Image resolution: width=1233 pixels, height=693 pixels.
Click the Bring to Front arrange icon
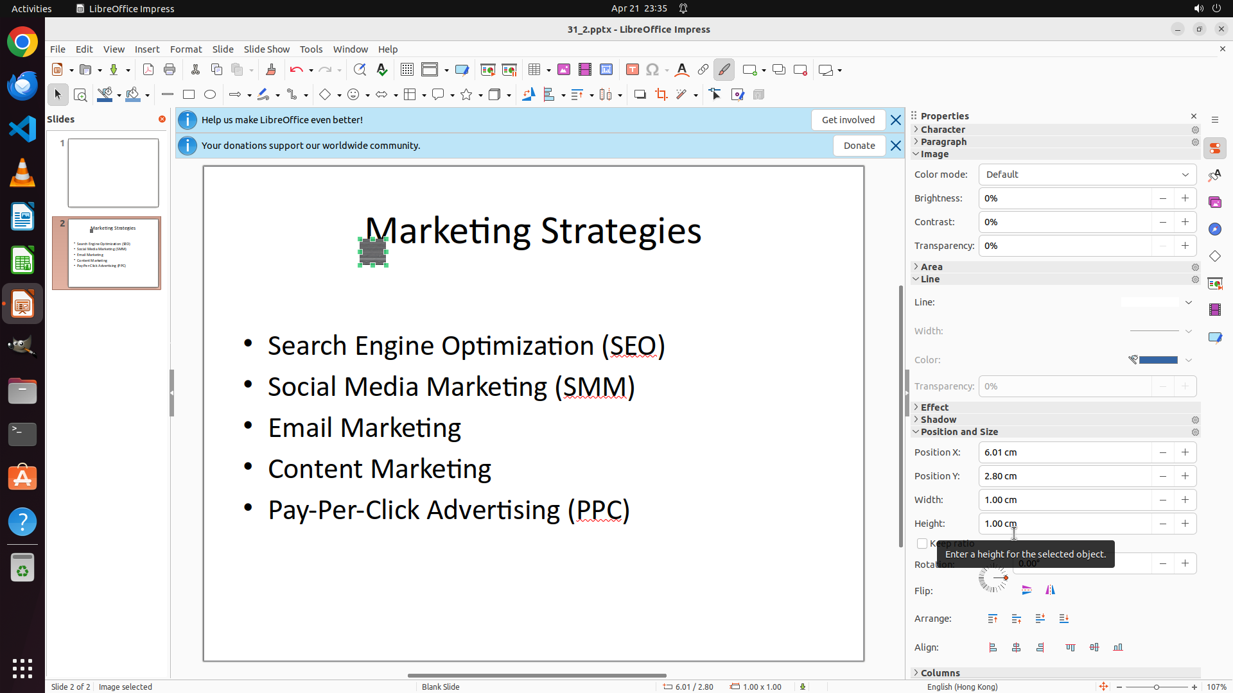(993, 619)
